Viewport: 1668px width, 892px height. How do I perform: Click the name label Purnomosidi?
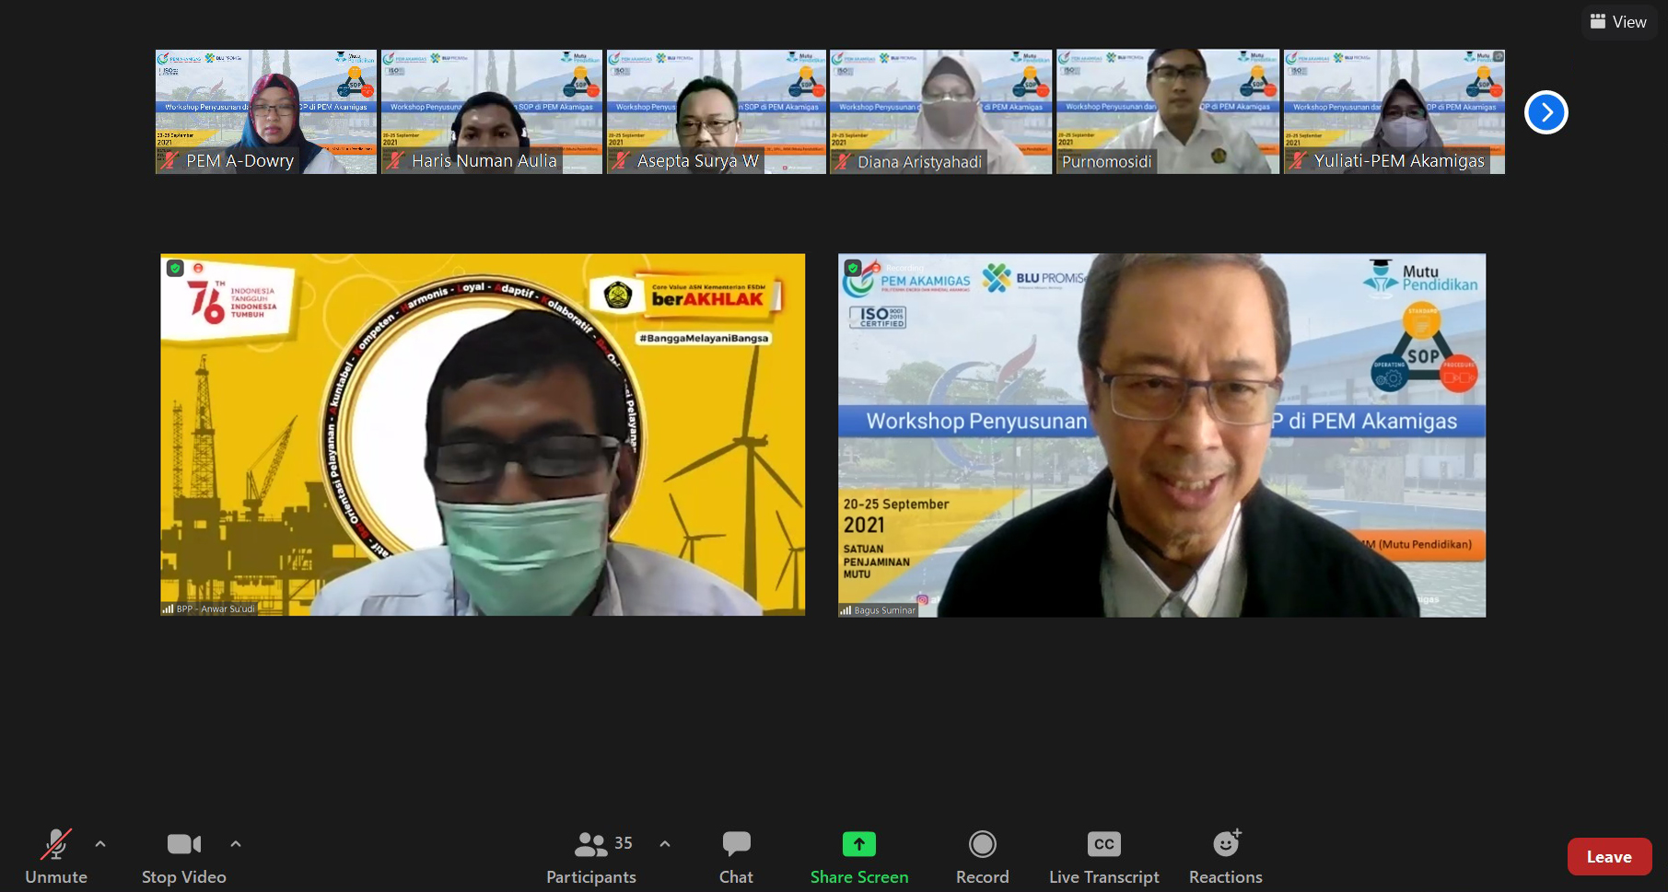coord(1106,161)
